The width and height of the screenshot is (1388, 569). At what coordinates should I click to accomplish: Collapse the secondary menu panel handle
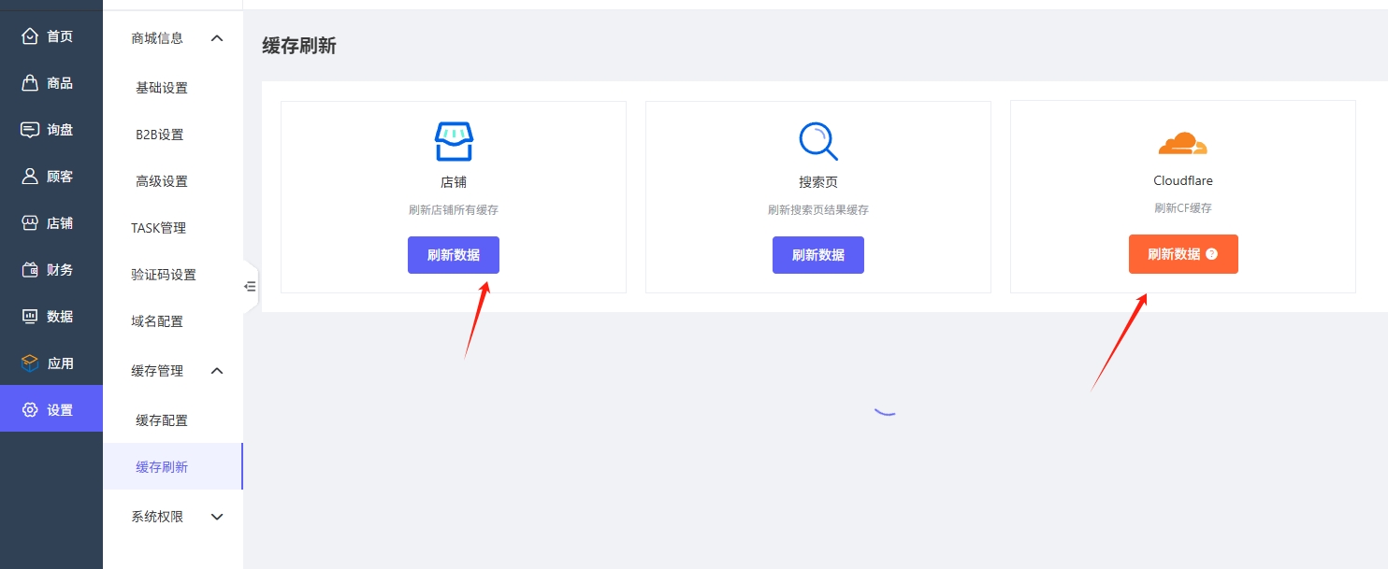click(x=250, y=287)
